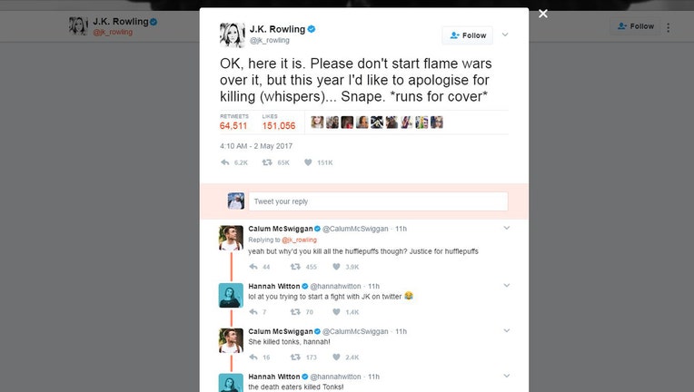
Task: Reply to J.K. Rowling's main tweet
Action: coord(225,162)
